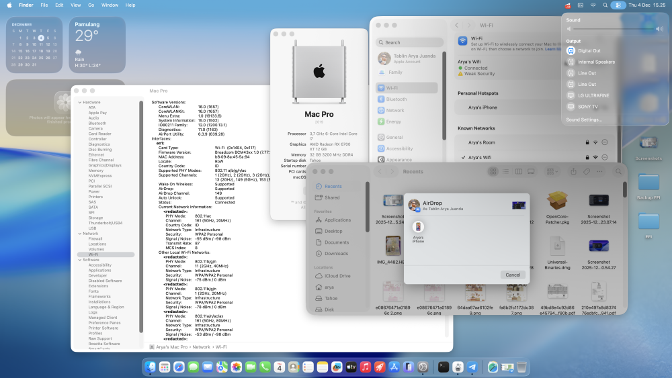This screenshot has width=672, height=378.
Task: Open the Apple TV app in the Dock
Action: pyautogui.click(x=351, y=367)
